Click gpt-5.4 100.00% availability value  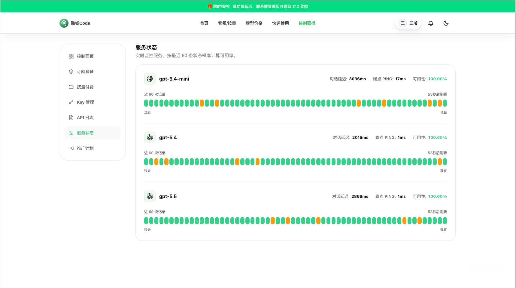(x=437, y=137)
